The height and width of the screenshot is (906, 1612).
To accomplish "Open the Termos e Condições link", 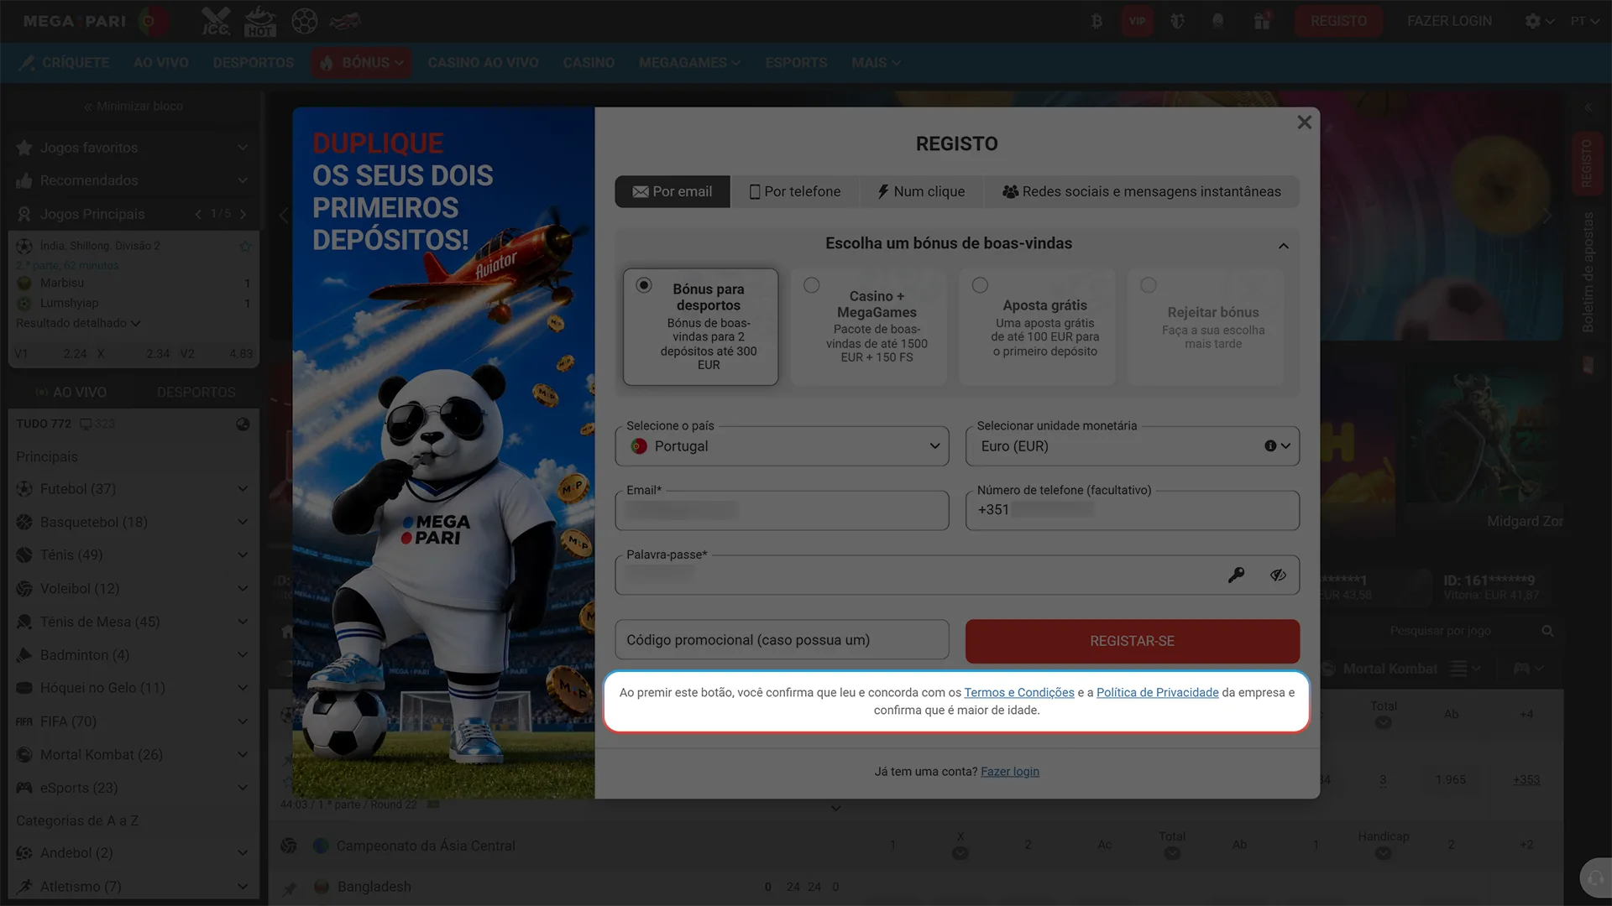I will click(1019, 692).
